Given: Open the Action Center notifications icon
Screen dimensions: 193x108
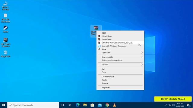Looking at the screenshot, I should tap(188, 105).
